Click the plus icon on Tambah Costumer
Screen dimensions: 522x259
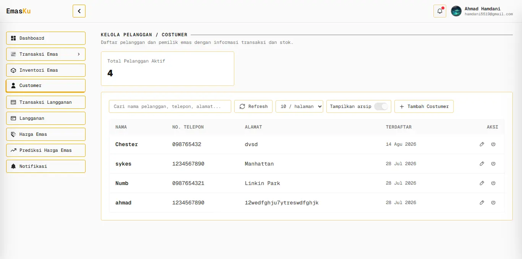click(402, 106)
